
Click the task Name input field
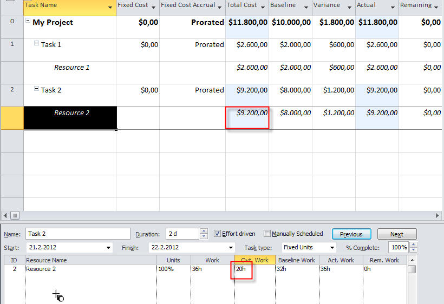pyautogui.click(x=77, y=234)
